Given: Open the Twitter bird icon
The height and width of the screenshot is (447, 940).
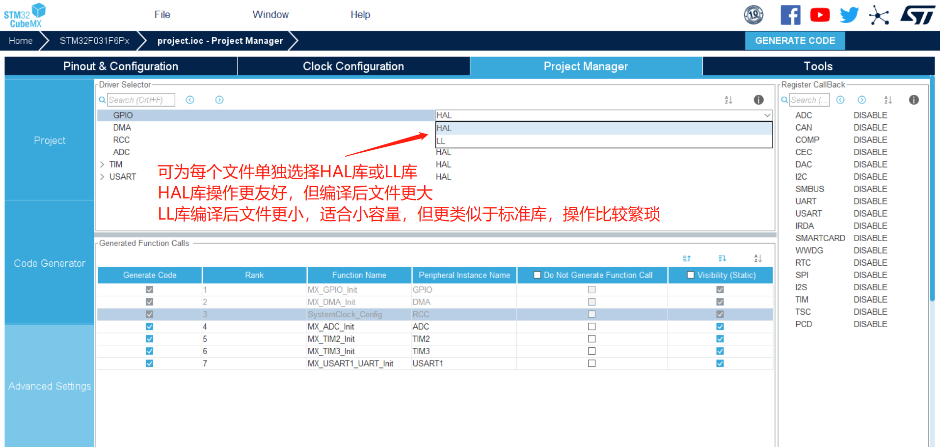Looking at the screenshot, I should 849,15.
